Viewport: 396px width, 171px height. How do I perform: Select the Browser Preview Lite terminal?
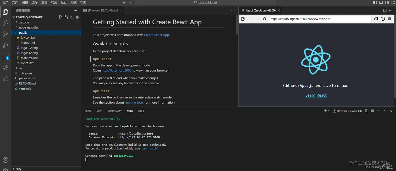point(348,111)
